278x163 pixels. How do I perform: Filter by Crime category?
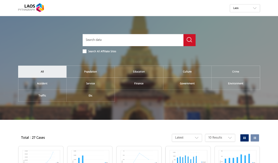[x=235, y=72]
